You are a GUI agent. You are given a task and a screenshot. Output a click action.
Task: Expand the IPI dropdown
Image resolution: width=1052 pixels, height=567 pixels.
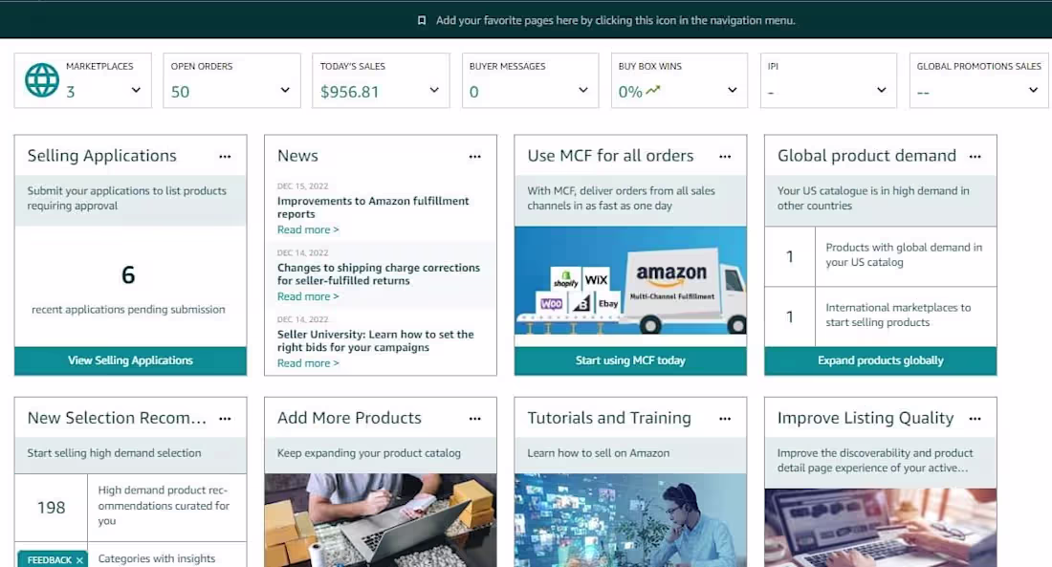pos(882,90)
